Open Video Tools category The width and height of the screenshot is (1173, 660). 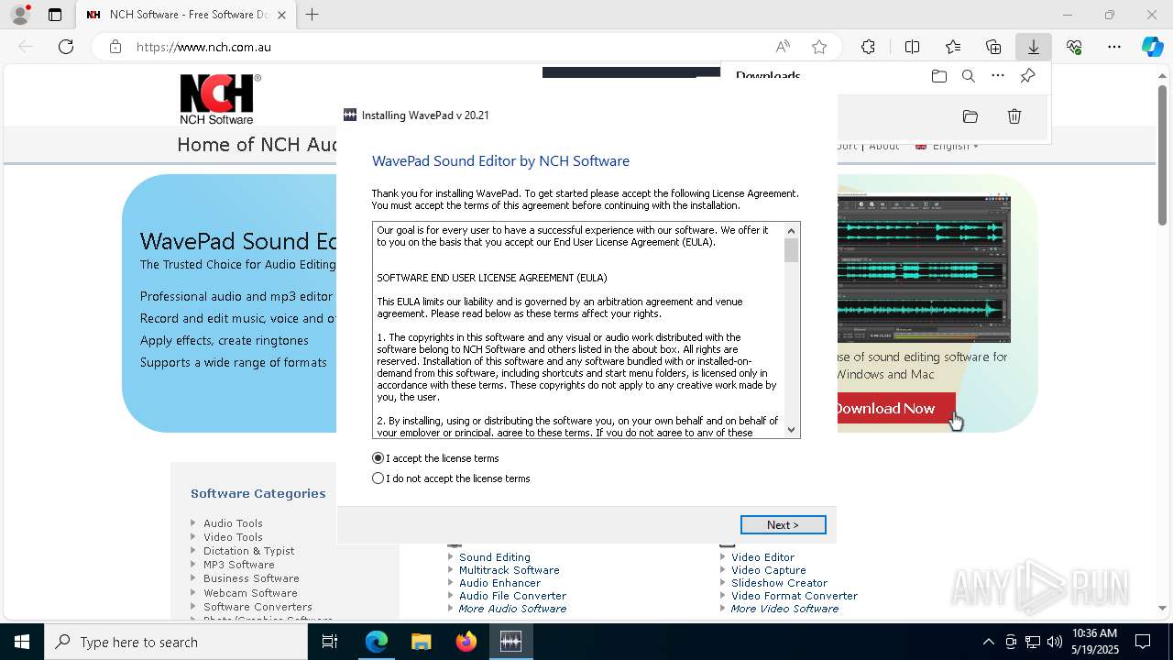[233, 537]
